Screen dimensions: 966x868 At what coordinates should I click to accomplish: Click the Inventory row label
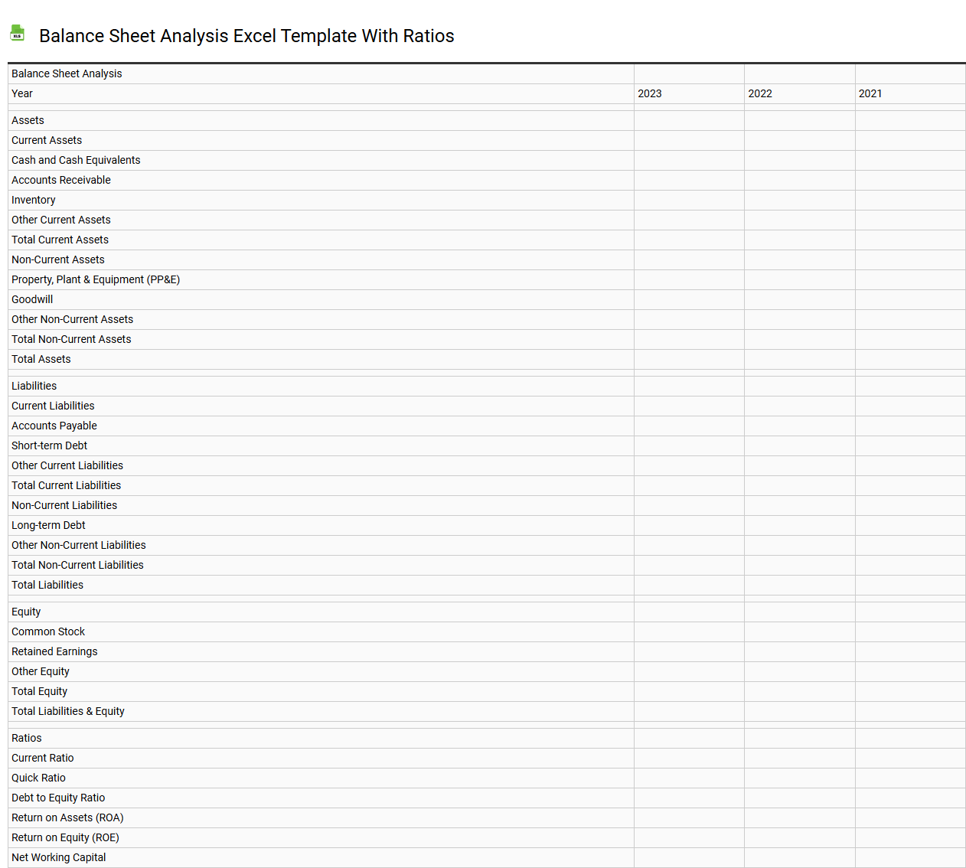(34, 200)
